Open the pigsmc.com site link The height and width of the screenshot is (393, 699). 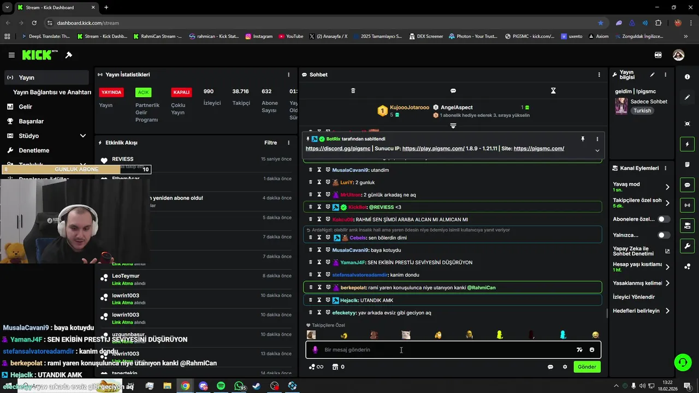(539, 148)
